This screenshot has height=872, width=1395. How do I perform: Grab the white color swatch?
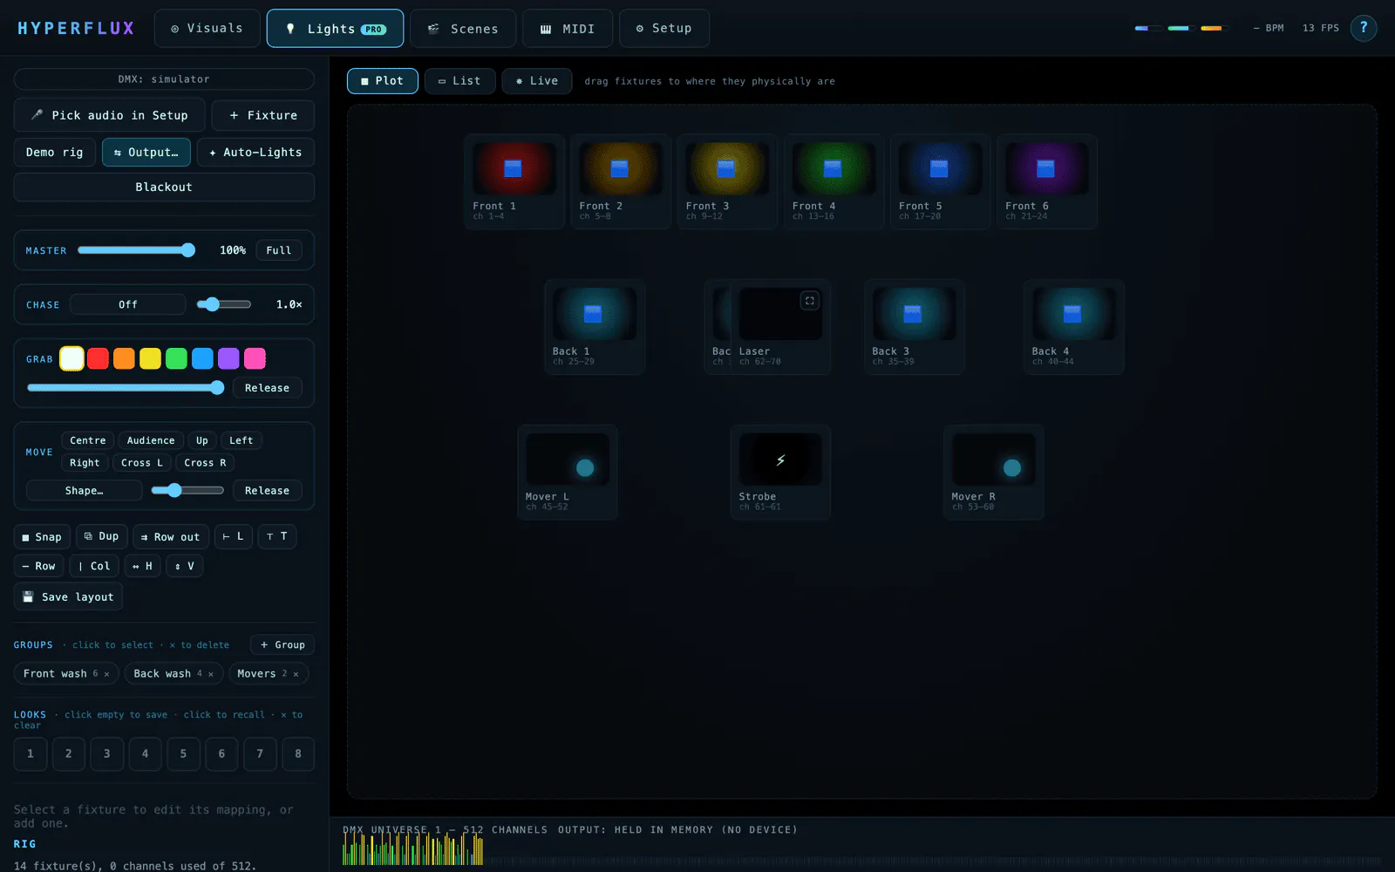pyautogui.click(x=72, y=358)
